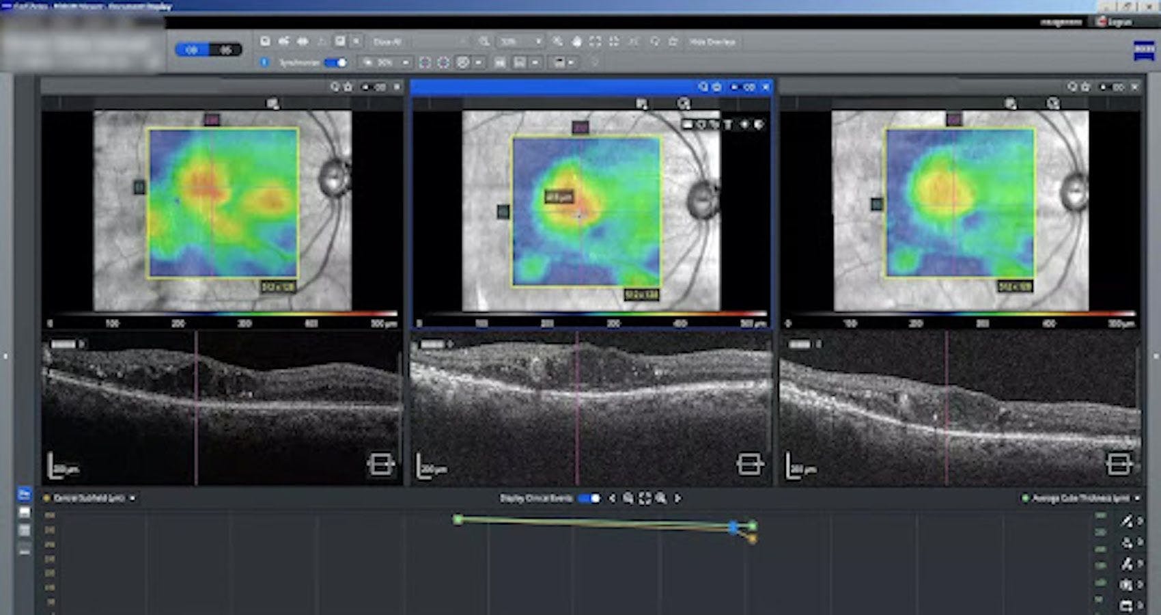The image size is (1161, 615).
Task: Click the first document icon in toolbar
Action: click(265, 42)
